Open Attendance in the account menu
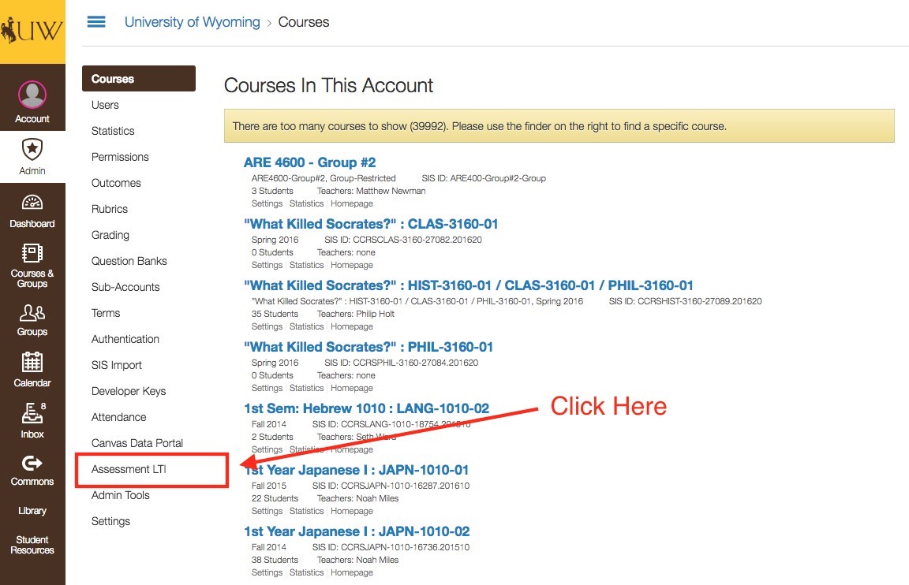The height and width of the screenshot is (585, 909). click(119, 418)
